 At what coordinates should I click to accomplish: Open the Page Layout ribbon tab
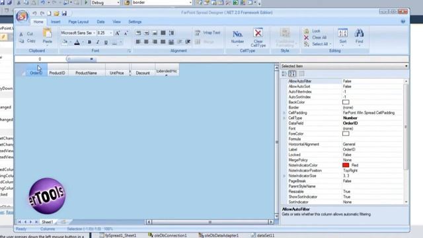point(79,22)
